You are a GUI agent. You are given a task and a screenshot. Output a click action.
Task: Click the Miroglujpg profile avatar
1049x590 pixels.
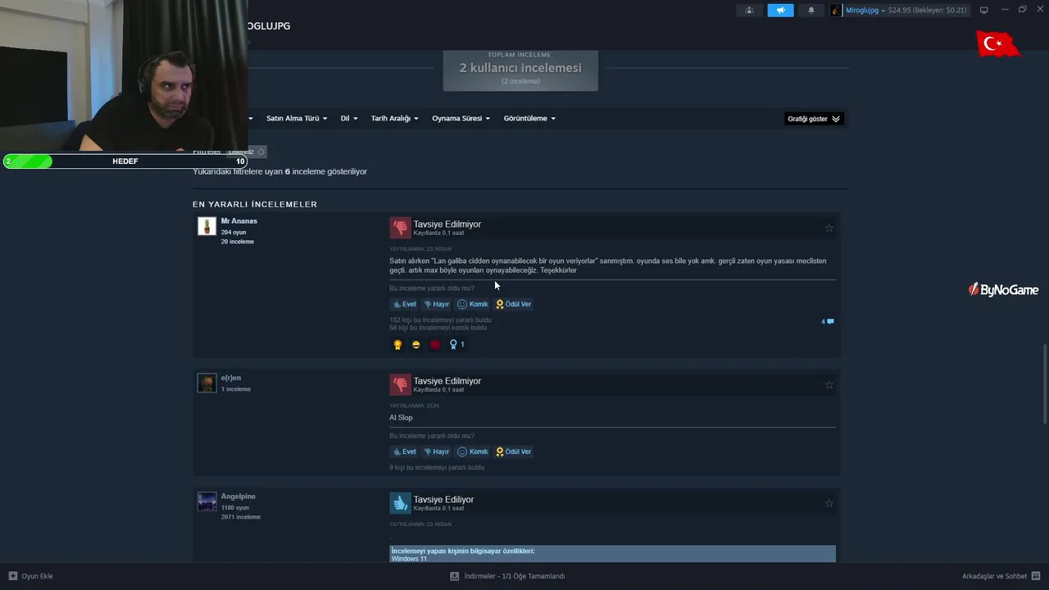(836, 11)
